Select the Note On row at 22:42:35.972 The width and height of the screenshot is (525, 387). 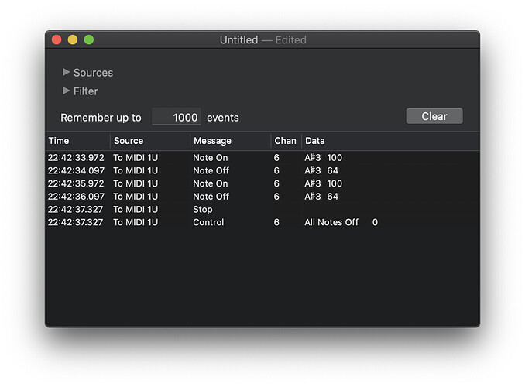coord(262,183)
